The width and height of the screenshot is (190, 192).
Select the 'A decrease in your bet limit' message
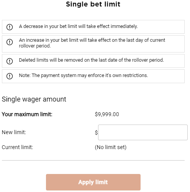[79, 26]
